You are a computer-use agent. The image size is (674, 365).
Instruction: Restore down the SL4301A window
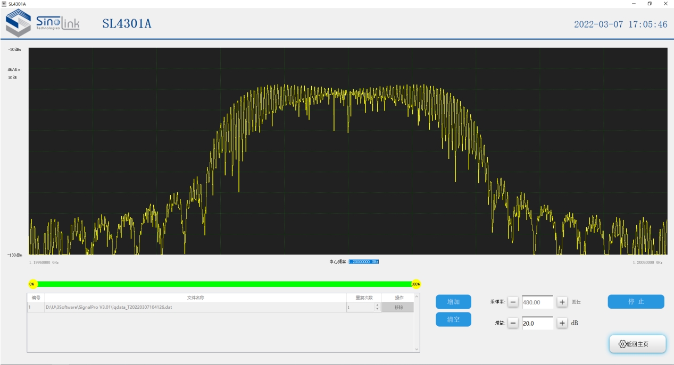[650, 4]
